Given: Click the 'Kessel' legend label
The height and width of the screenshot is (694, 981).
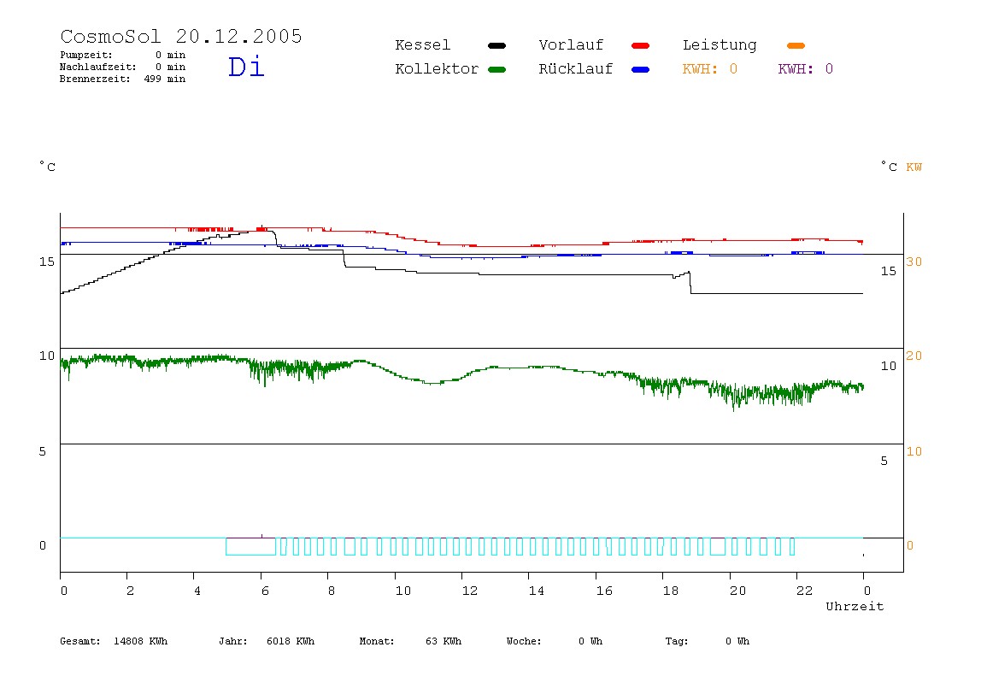Looking at the screenshot, I should pyautogui.click(x=422, y=45).
